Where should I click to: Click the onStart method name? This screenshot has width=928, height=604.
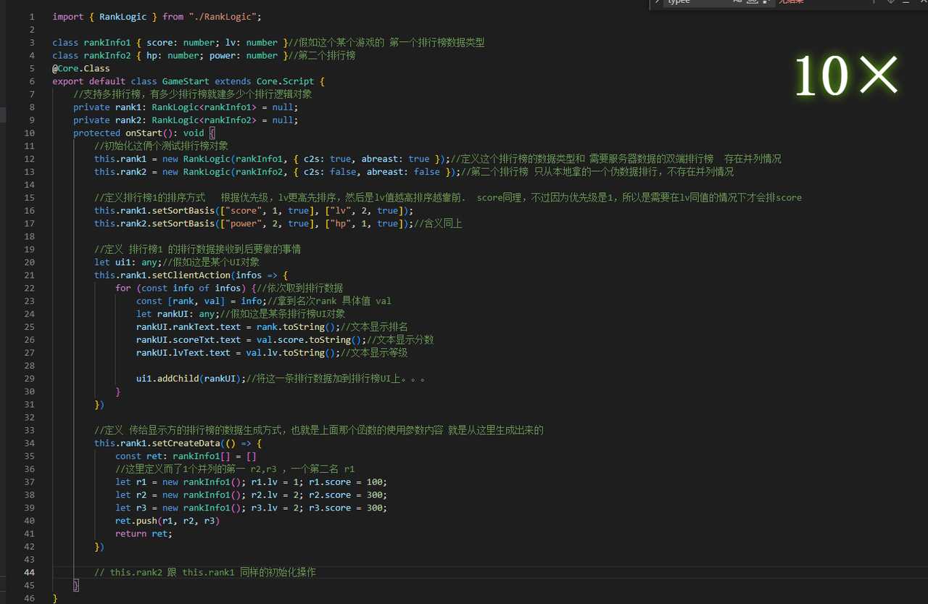tap(144, 133)
